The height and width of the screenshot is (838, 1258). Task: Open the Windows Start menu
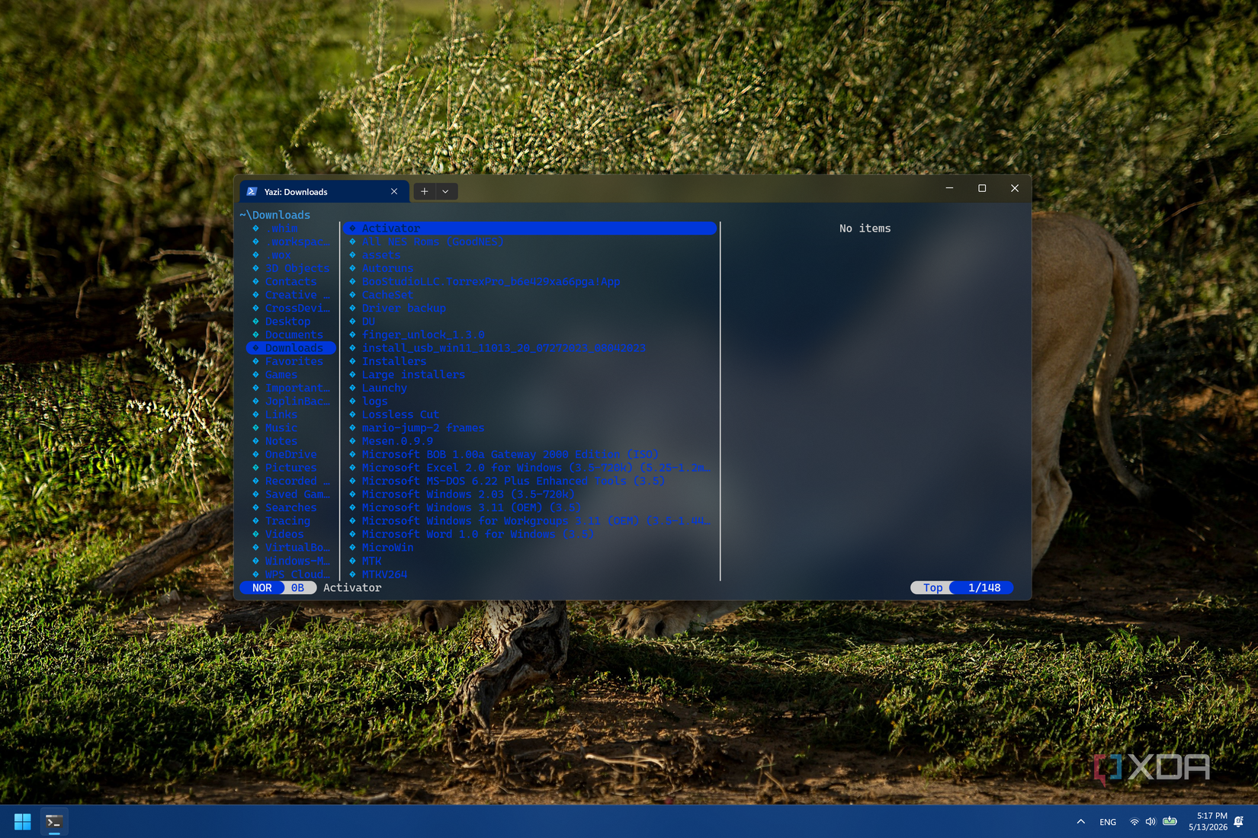tap(22, 822)
